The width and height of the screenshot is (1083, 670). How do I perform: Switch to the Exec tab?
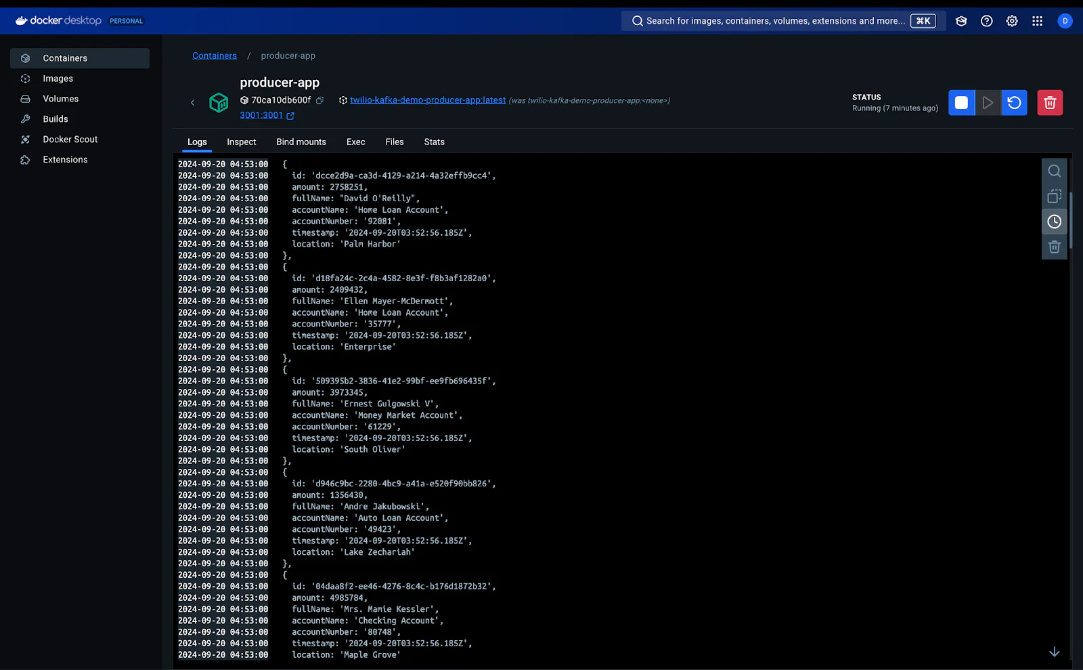pyautogui.click(x=355, y=142)
